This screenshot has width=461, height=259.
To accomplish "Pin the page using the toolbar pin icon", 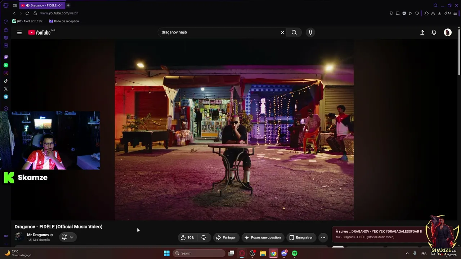I will click(x=391, y=13).
